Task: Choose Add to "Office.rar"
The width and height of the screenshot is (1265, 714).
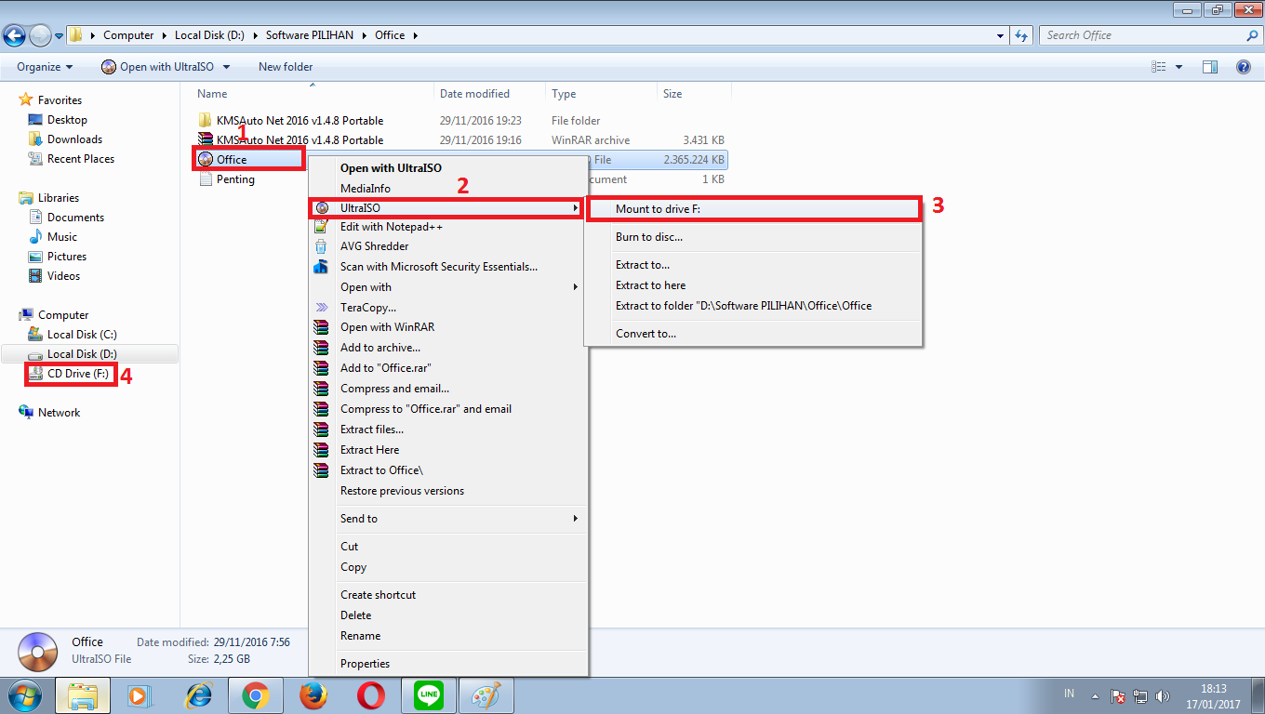Action: click(449, 368)
